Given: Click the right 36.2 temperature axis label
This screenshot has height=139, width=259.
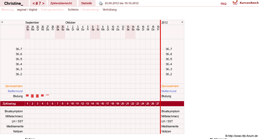Looking at the screenshot, I should tap(169, 74).
